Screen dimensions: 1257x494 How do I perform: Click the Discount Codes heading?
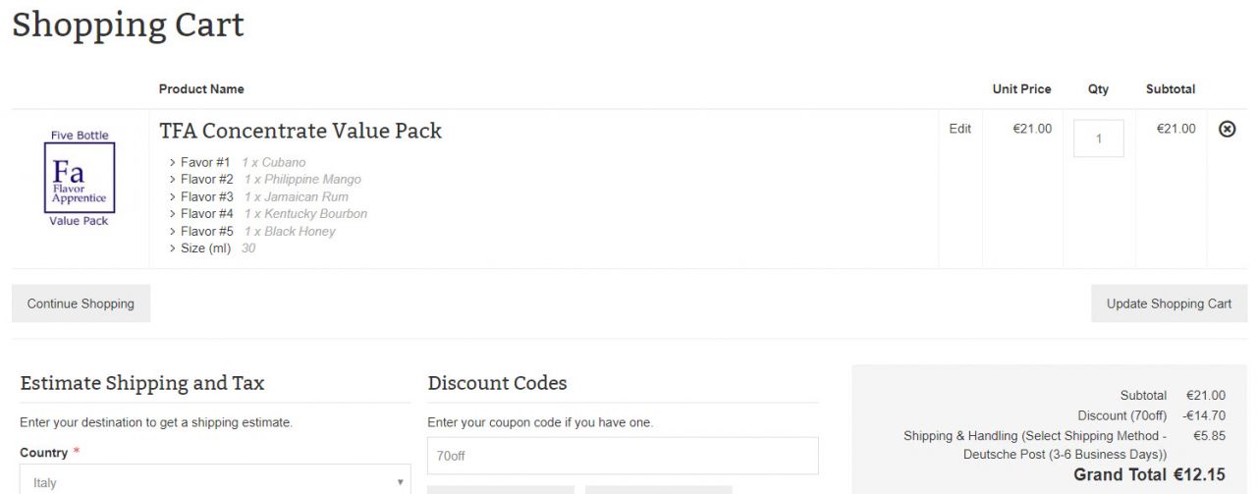pos(497,383)
